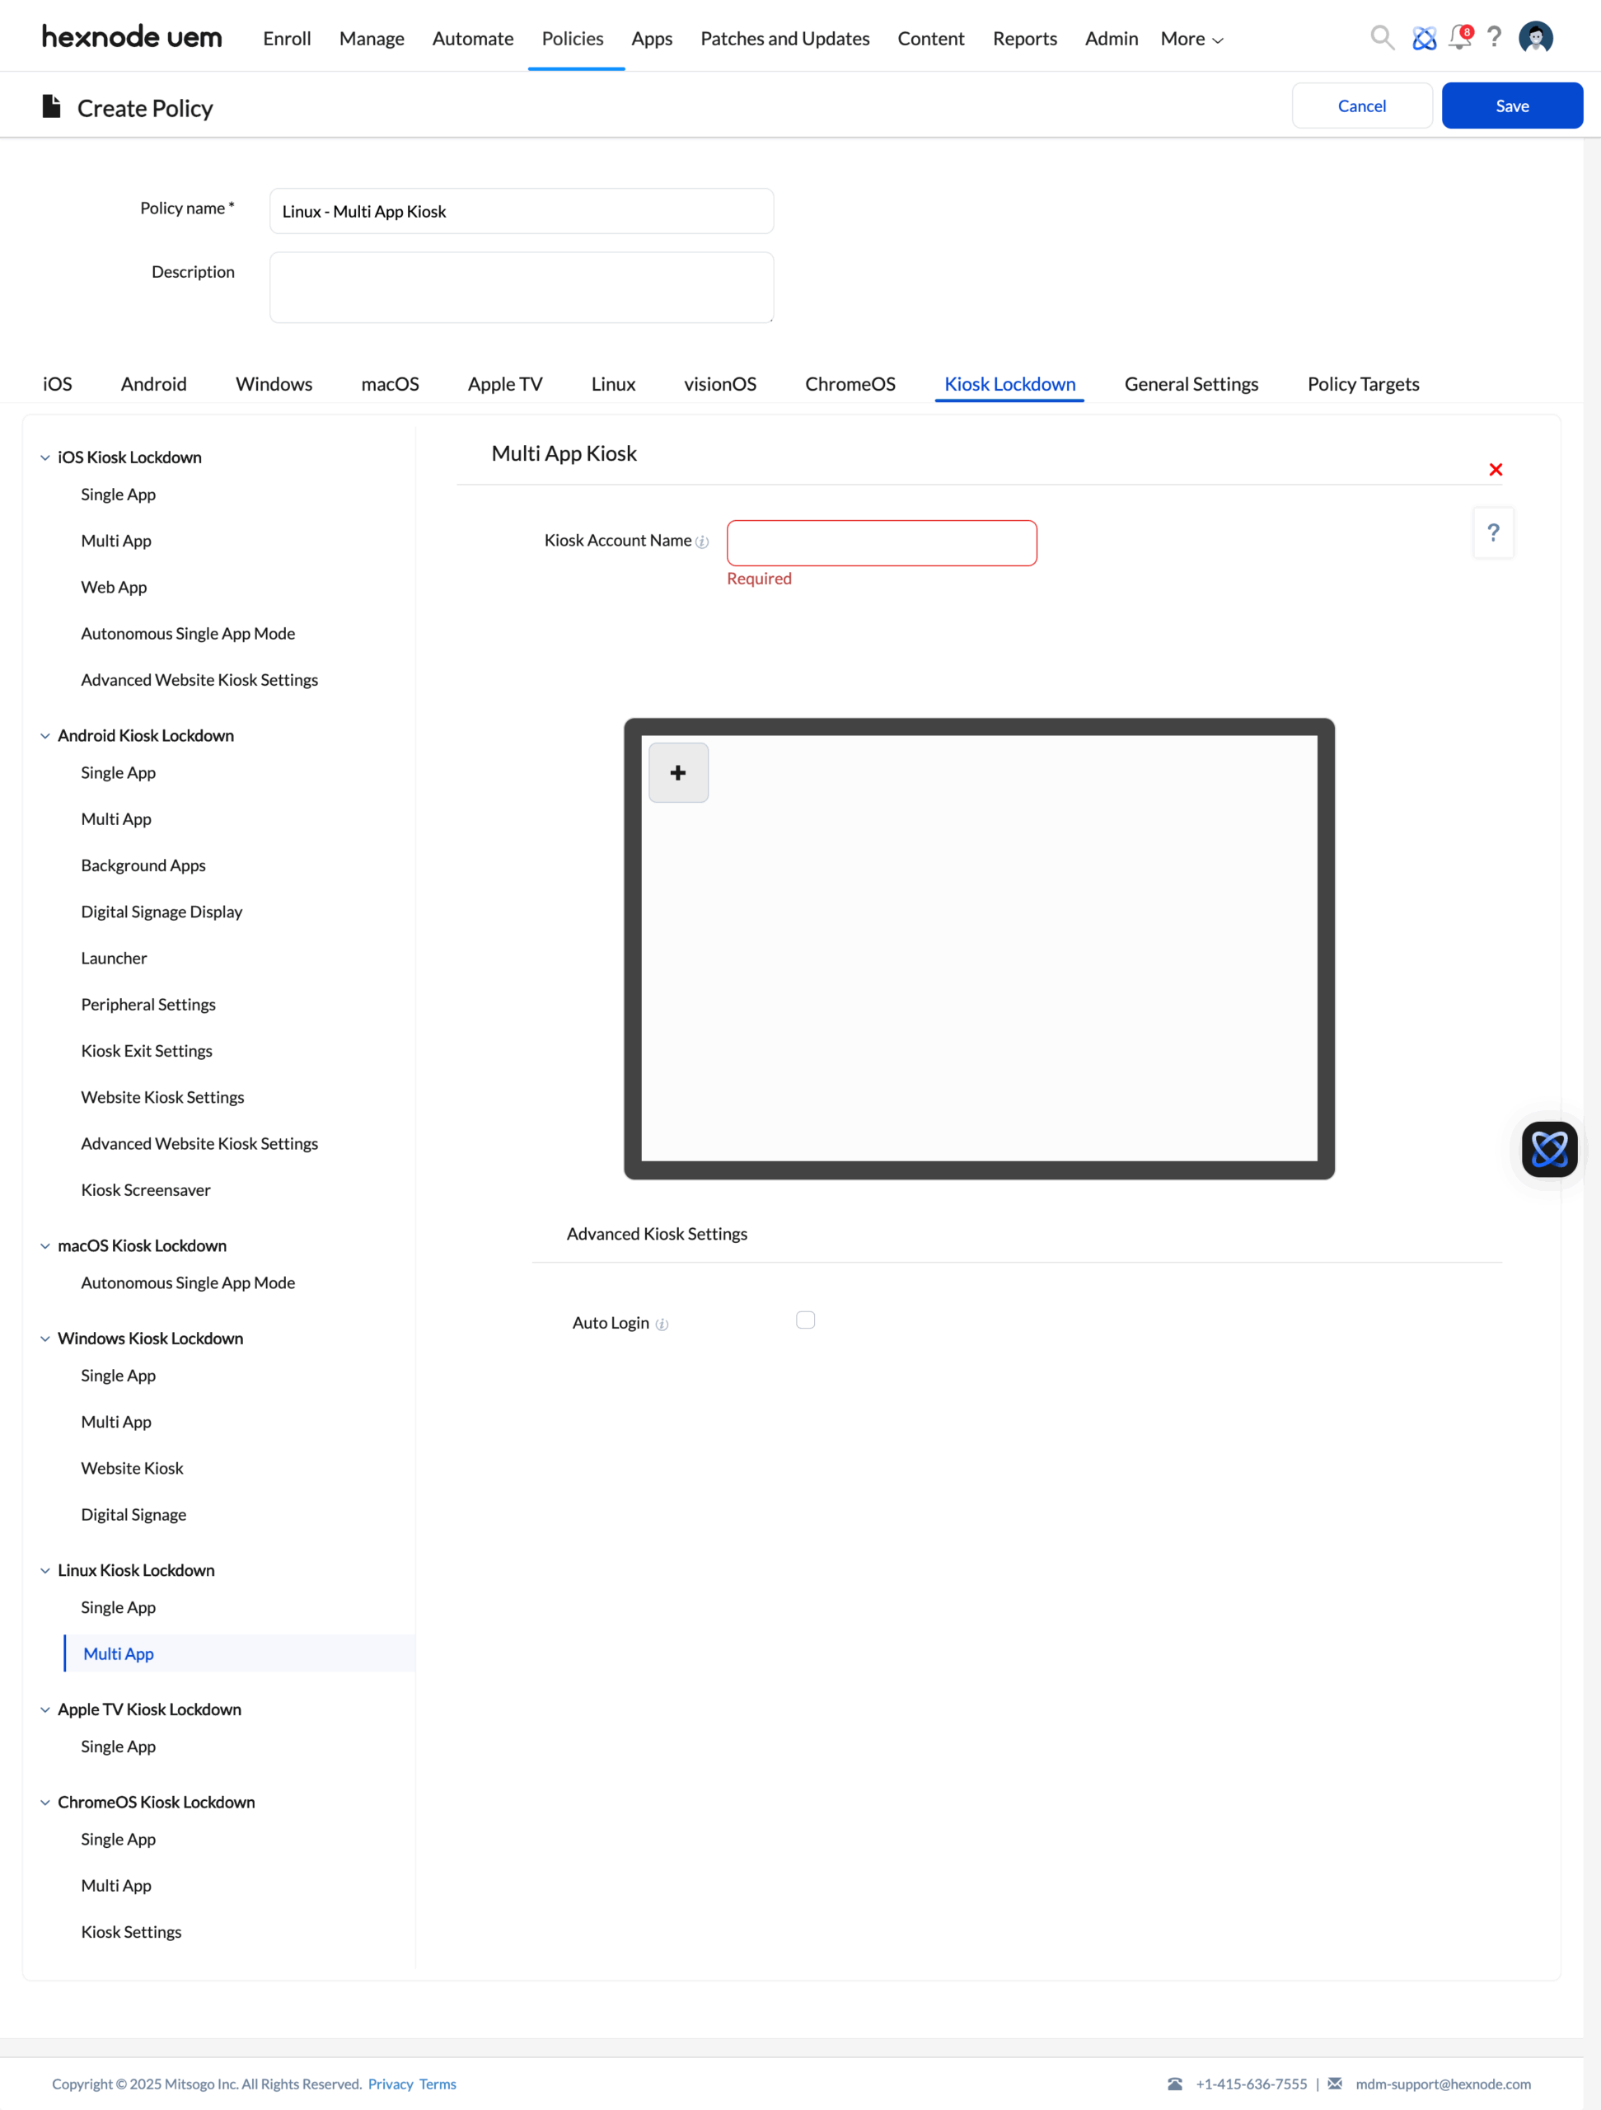Add an app with the plus button
This screenshot has height=2110, width=1601.
[678, 772]
